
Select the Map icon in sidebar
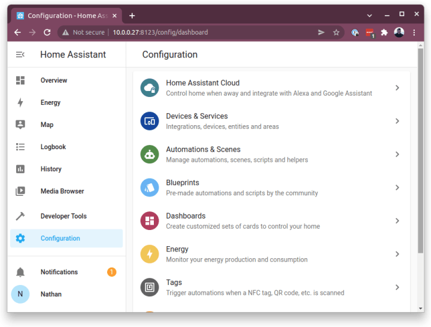(x=20, y=125)
